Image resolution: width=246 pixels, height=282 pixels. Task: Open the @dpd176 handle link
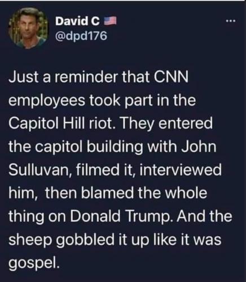[x=81, y=36]
